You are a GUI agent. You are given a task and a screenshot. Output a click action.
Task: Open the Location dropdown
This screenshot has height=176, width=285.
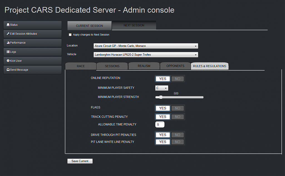pyautogui.click(x=146, y=46)
